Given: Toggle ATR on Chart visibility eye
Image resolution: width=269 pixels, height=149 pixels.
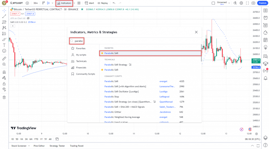Looking at the screenshot, I should [x=28, y=18].
